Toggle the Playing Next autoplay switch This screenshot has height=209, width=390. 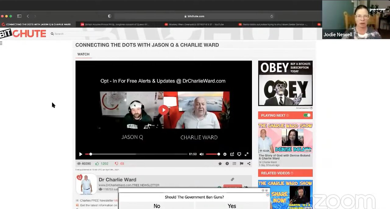pos(307,115)
